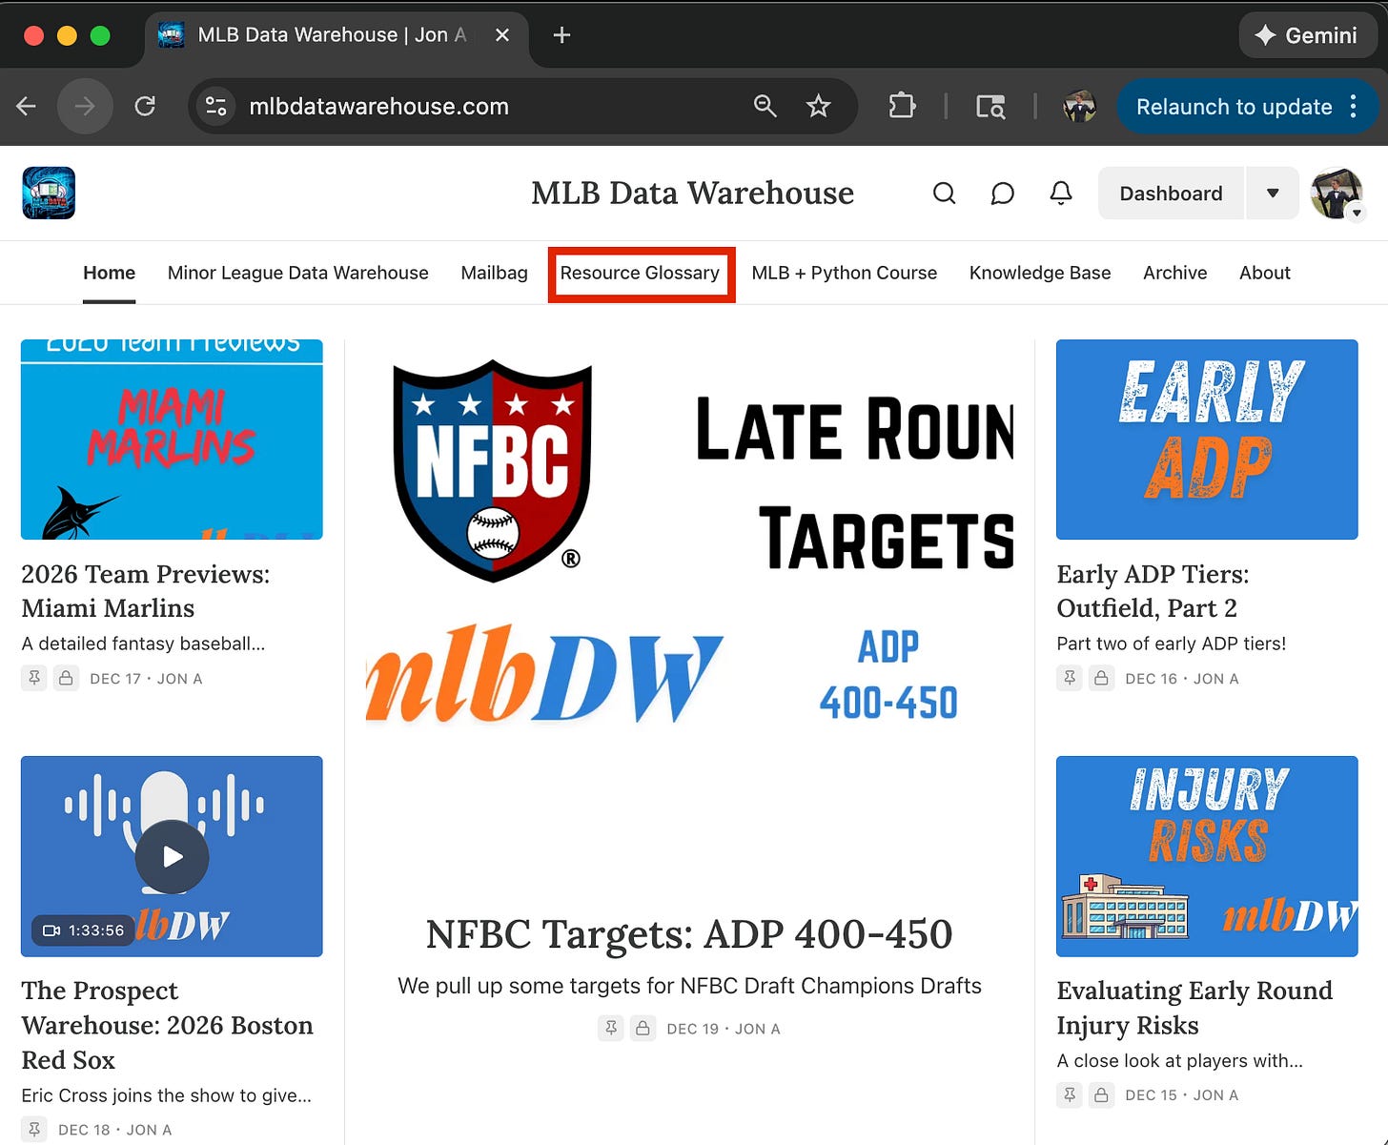1388x1145 pixels.
Task: Play the Prospect Warehouse podcast video
Action: (x=172, y=856)
